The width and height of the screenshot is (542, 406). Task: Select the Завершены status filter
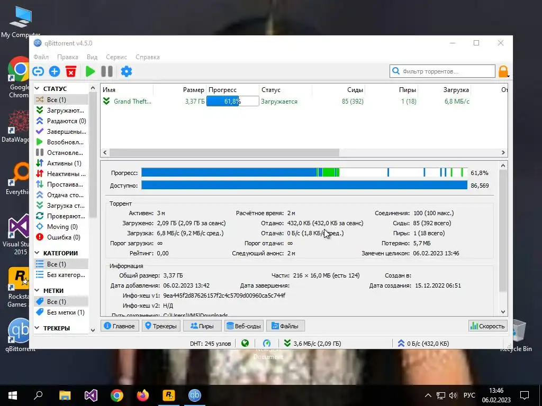[61, 132]
